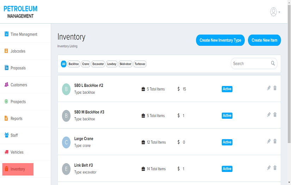
Task: Click '12 Total Items' text
Action: pyautogui.click(x=156, y=142)
